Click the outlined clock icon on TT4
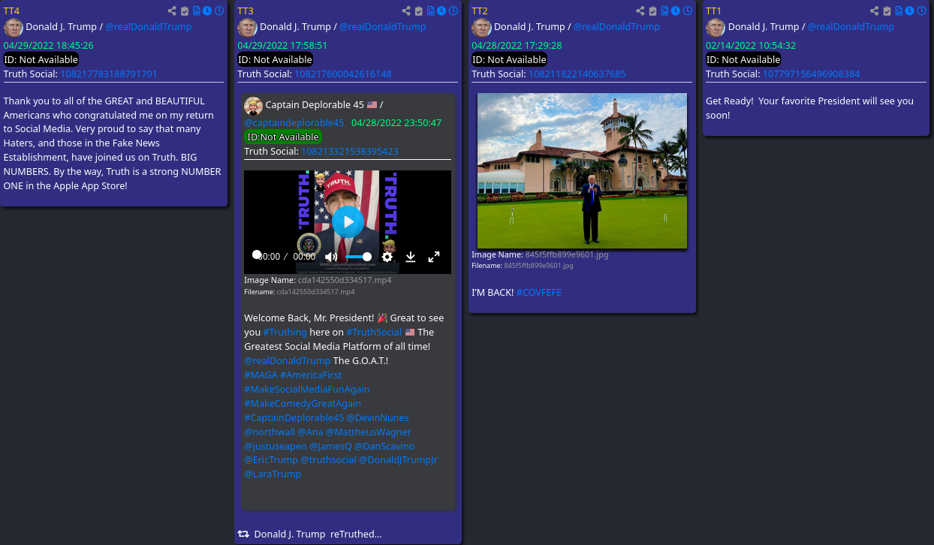The height and width of the screenshot is (545, 934). pos(219,11)
